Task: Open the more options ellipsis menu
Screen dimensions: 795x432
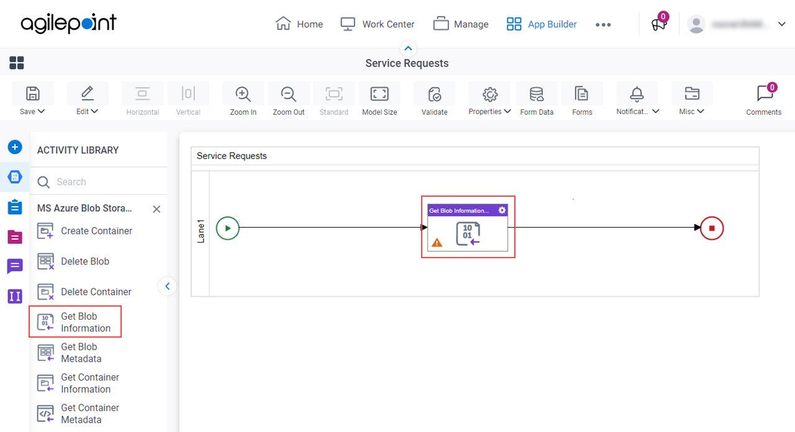Action: coord(603,25)
